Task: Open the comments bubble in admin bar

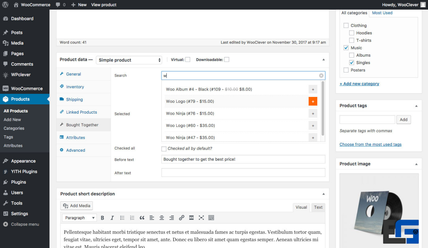Action: [60, 5]
